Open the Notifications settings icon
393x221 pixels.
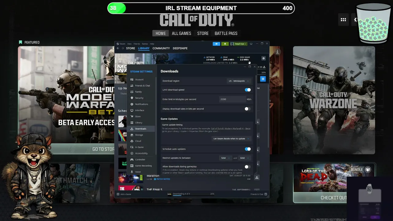(x=132, y=104)
